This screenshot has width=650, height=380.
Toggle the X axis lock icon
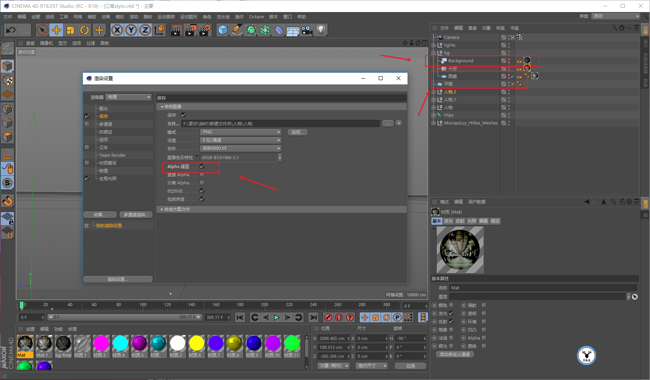(117, 30)
